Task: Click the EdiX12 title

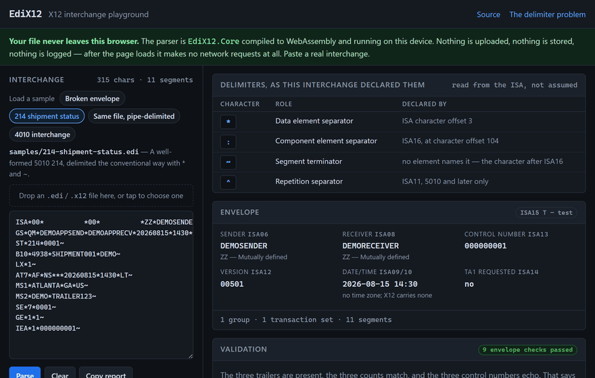Action: coord(26,14)
